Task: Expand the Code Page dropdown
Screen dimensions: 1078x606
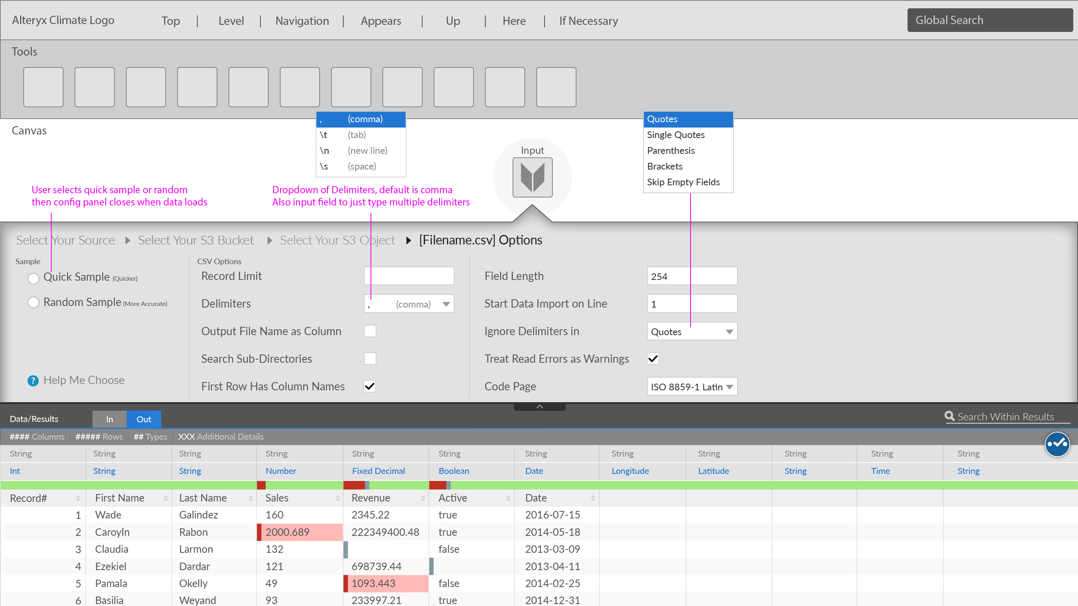Action: pyautogui.click(x=729, y=387)
